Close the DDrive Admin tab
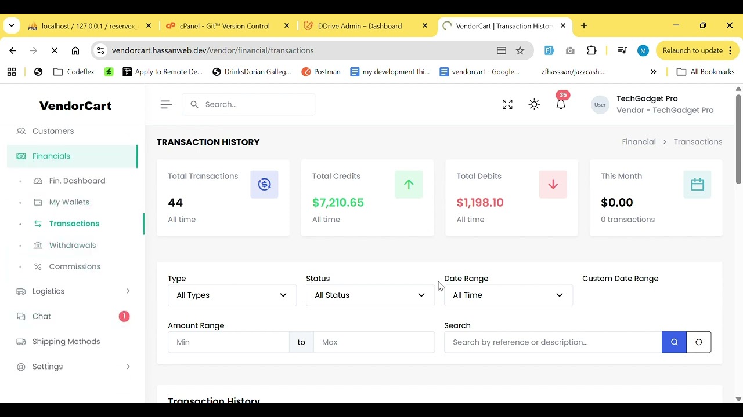Viewport: 743px width, 417px height. coord(425,26)
